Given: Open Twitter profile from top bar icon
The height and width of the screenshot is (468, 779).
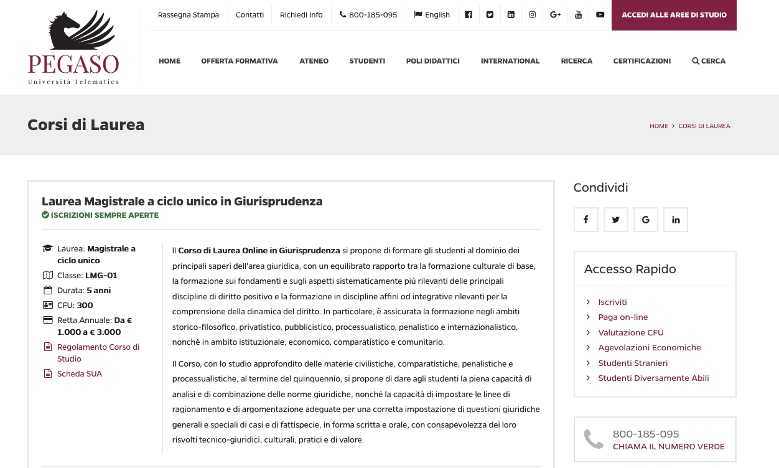Looking at the screenshot, I should coord(490,15).
